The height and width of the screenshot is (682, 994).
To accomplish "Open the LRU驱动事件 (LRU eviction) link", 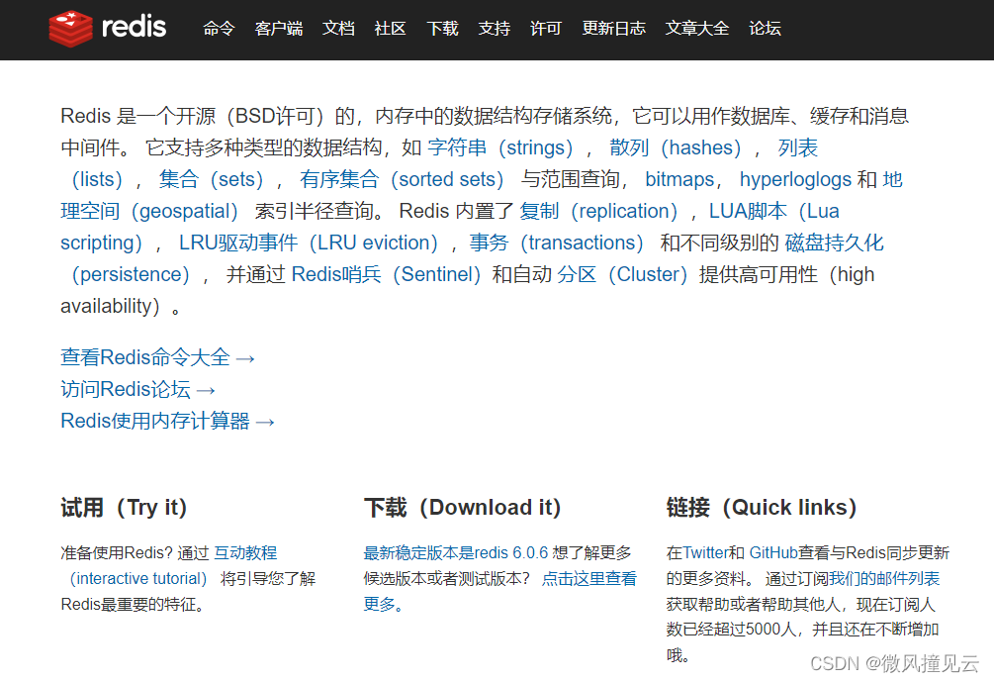I will (309, 243).
